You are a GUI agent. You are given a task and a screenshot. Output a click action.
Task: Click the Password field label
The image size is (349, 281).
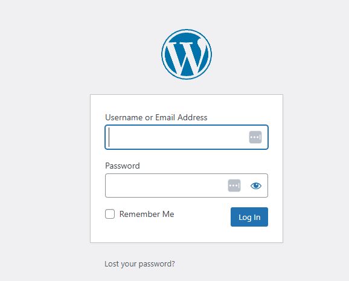[x=123, y=166]
